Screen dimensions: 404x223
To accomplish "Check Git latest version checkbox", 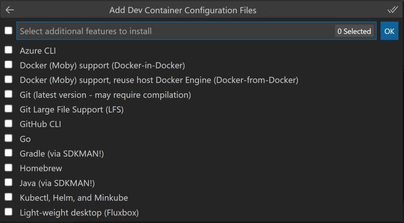I will tap(9, 94).
